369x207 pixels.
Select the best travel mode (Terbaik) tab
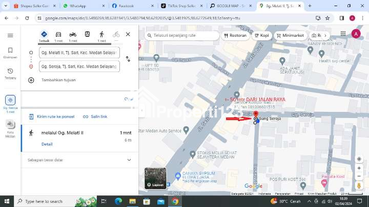pos(44,36)
